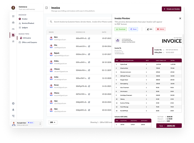
Task: Open Offers and Coupons in sidebar
Action: pos(28,42)
